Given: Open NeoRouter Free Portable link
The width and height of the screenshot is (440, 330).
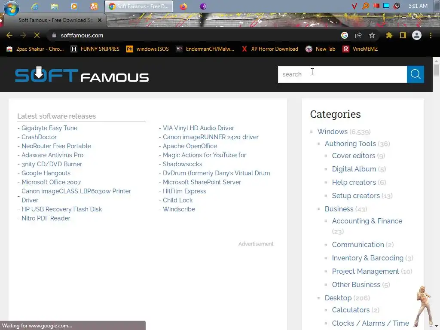Looking at the screenshot, I should [x=56, y=146].
